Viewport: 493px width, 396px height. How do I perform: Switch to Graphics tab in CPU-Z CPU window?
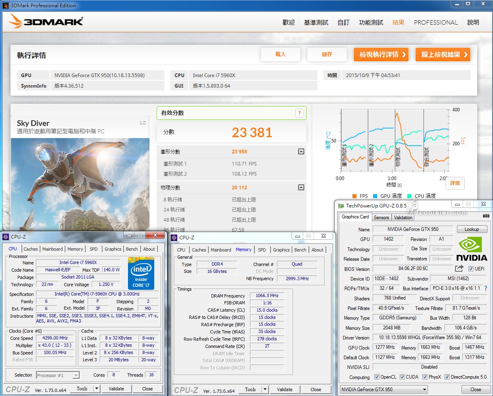113,249
